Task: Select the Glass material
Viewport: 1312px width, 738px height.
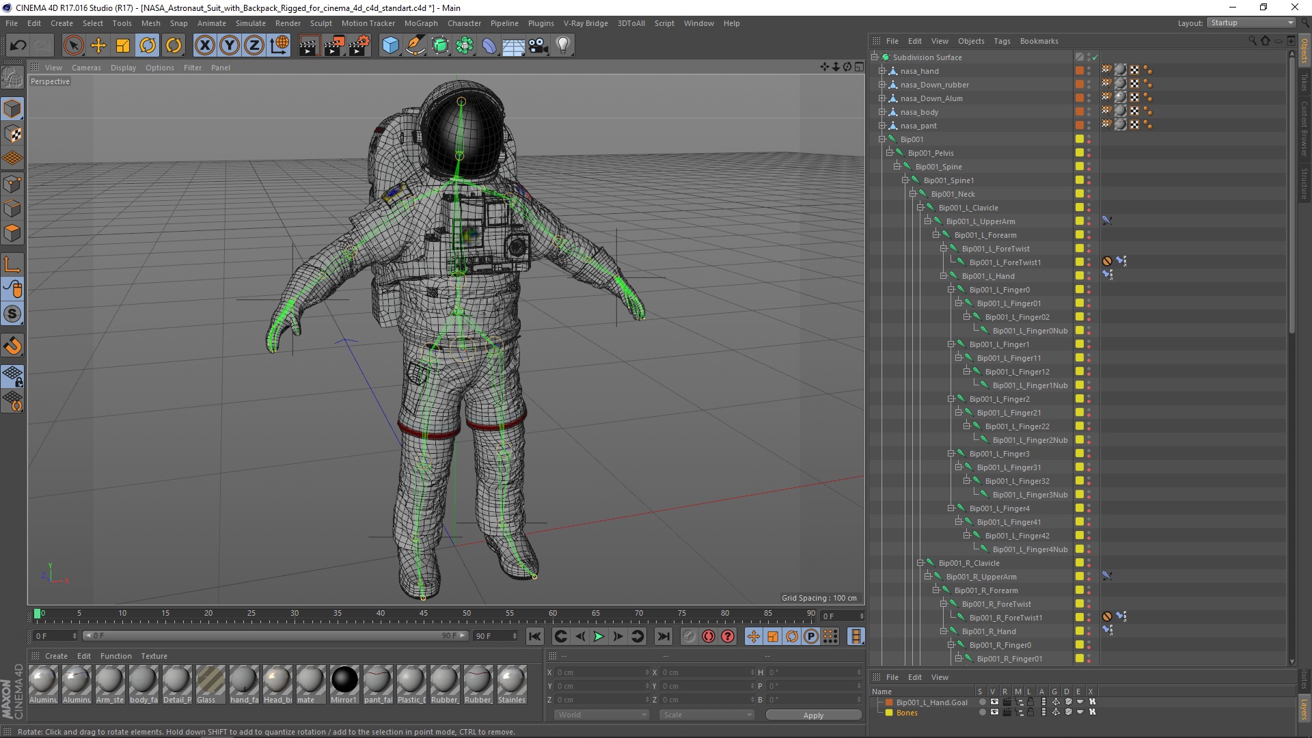Action: pyautogui.click(x=210, y=685)
